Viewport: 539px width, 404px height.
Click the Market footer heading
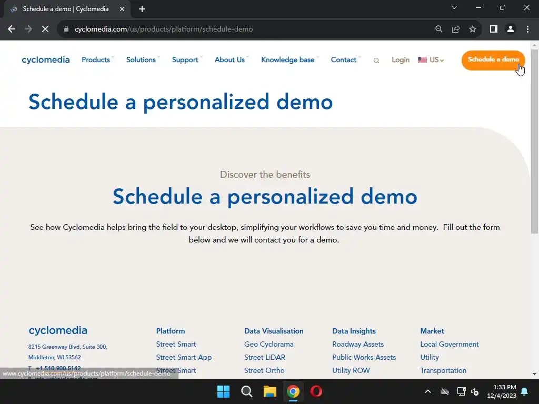(432, 331)
